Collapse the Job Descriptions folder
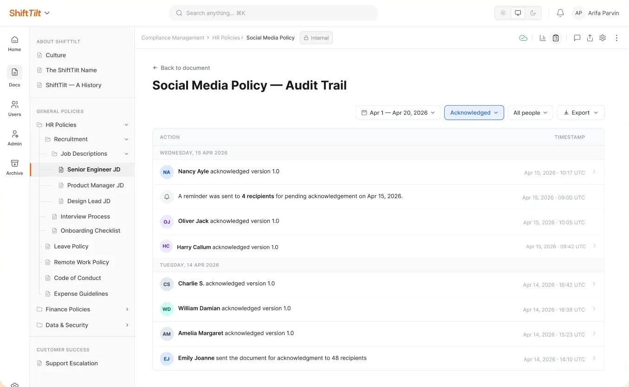The height and width of the screenshot is (387, 629). point(126,154)
